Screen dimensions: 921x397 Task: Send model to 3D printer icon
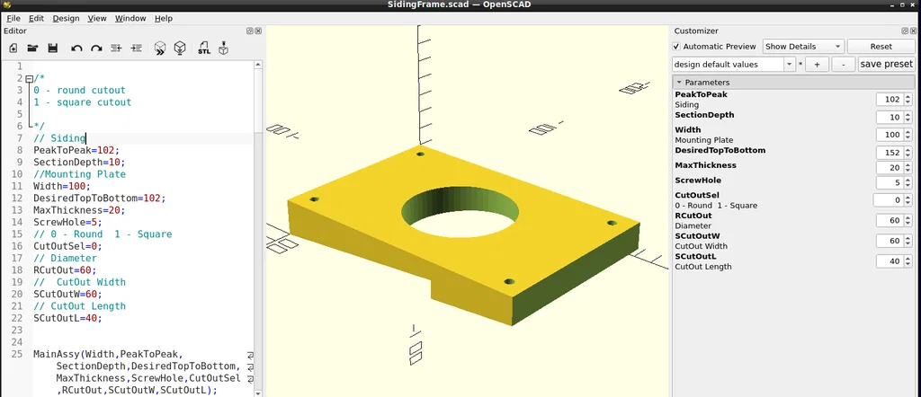[x=223, y=49]
